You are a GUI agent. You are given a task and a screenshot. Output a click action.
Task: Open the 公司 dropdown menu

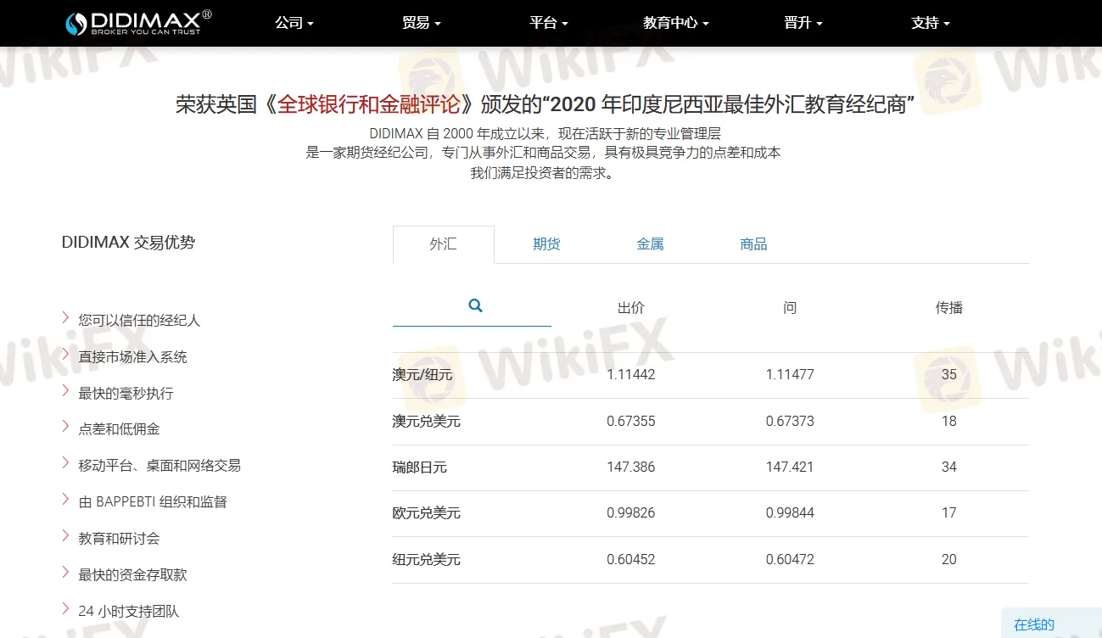click(294, 23)
